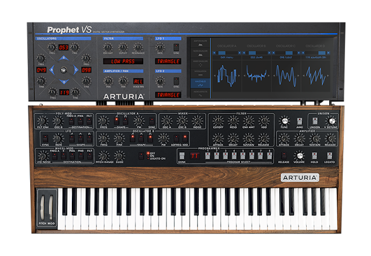Screen dimensions: 371x256
Task: Click gray right arrow beside Oscillator B waveform
Action: [x=269, y=76]
